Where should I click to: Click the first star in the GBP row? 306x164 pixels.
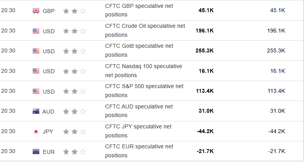tap(66, 11)
